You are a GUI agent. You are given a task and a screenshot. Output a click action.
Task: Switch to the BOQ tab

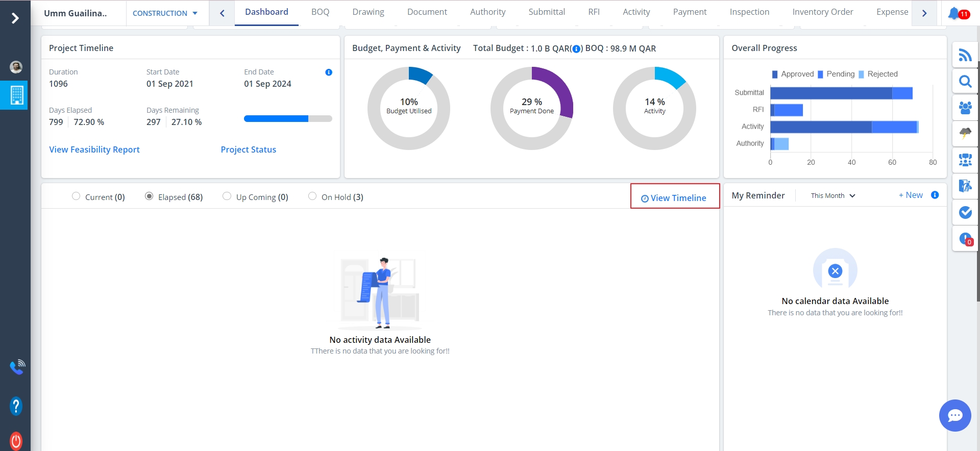pos(320,12)
